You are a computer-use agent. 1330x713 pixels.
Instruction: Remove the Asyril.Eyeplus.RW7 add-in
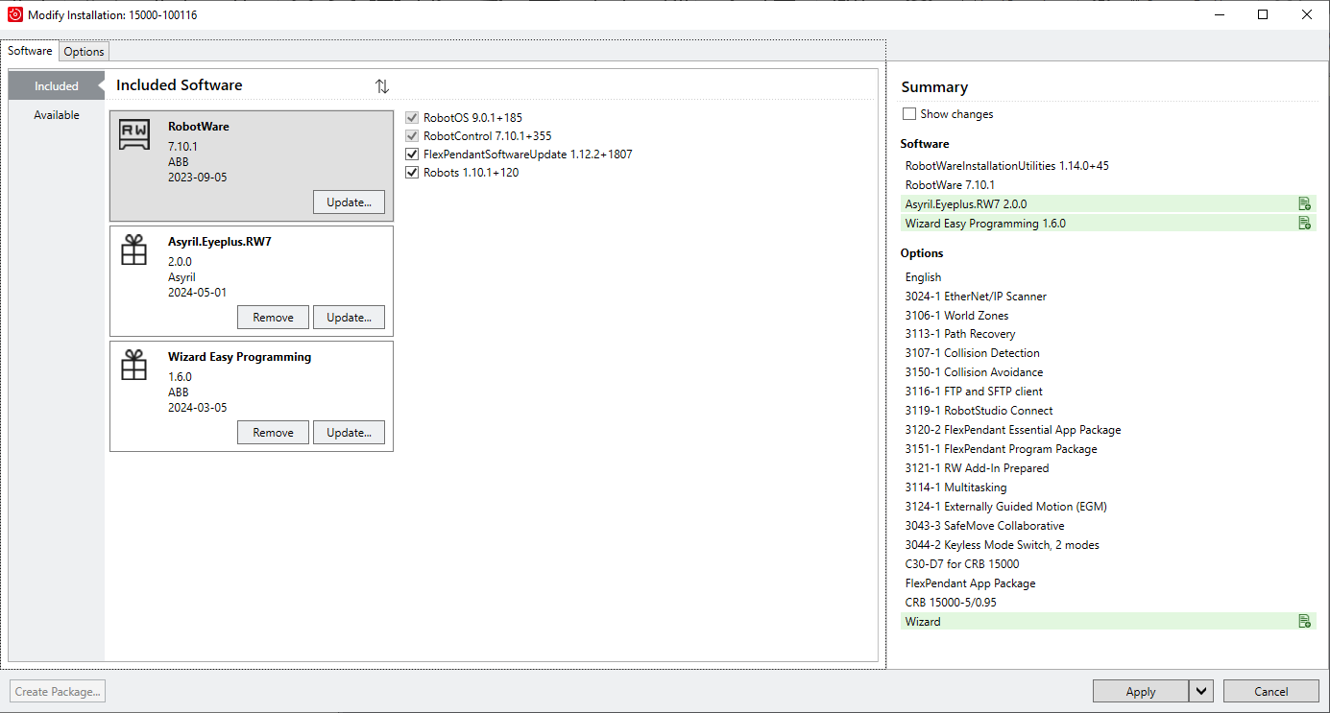click(273, 318)
